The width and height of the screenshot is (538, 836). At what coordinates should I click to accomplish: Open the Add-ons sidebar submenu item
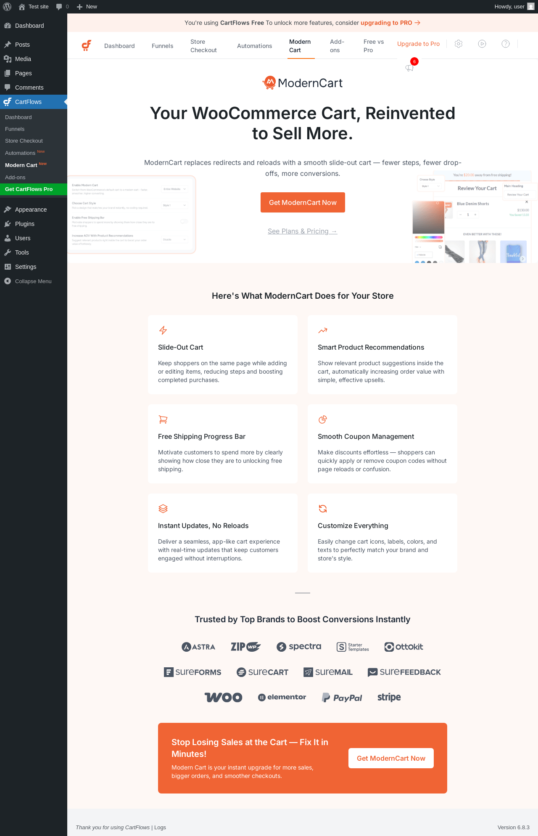click(x=34, y=178)
